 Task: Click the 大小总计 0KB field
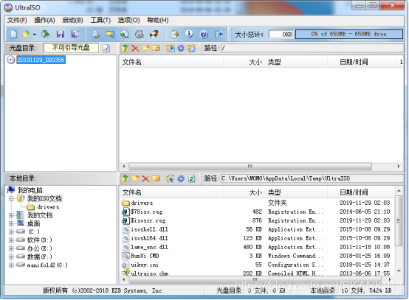click(281, 35)
